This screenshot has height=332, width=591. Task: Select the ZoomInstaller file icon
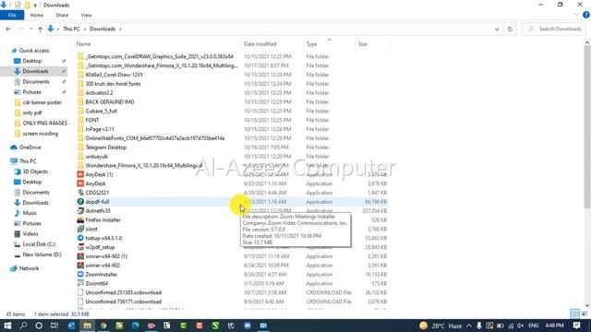pos(80,275)
